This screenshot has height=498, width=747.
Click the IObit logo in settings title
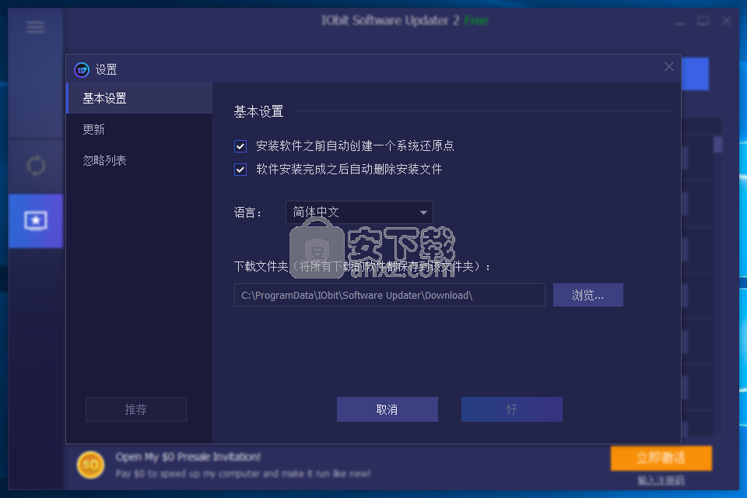[82, 69]
